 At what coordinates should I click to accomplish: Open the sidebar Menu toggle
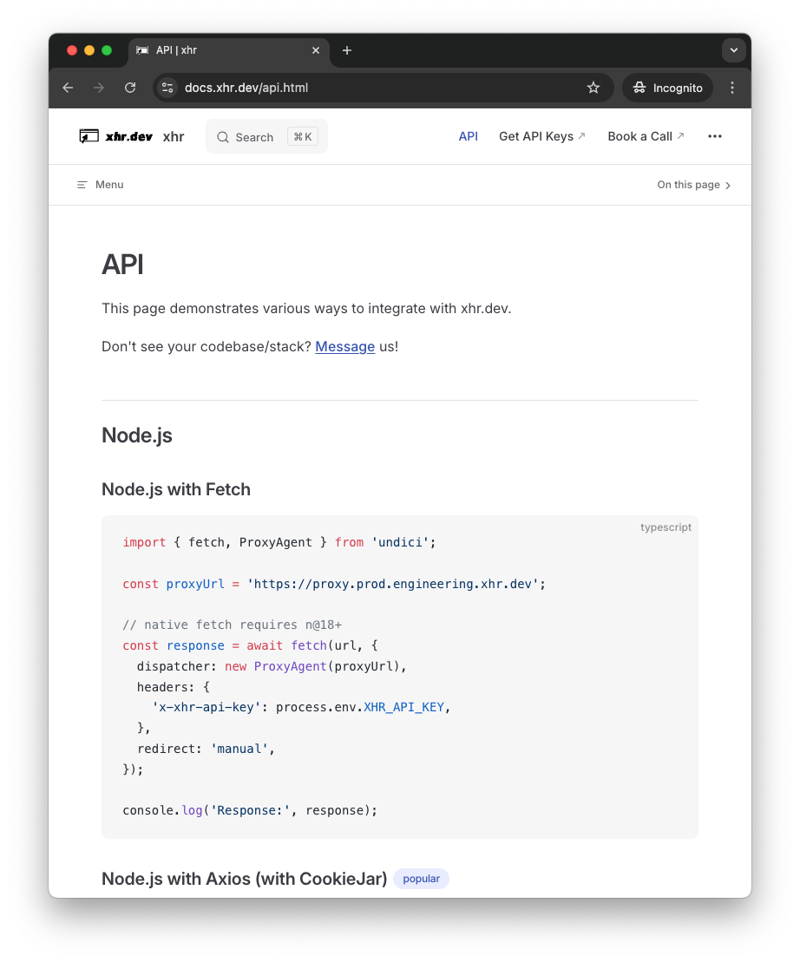(x=100, y=185)
